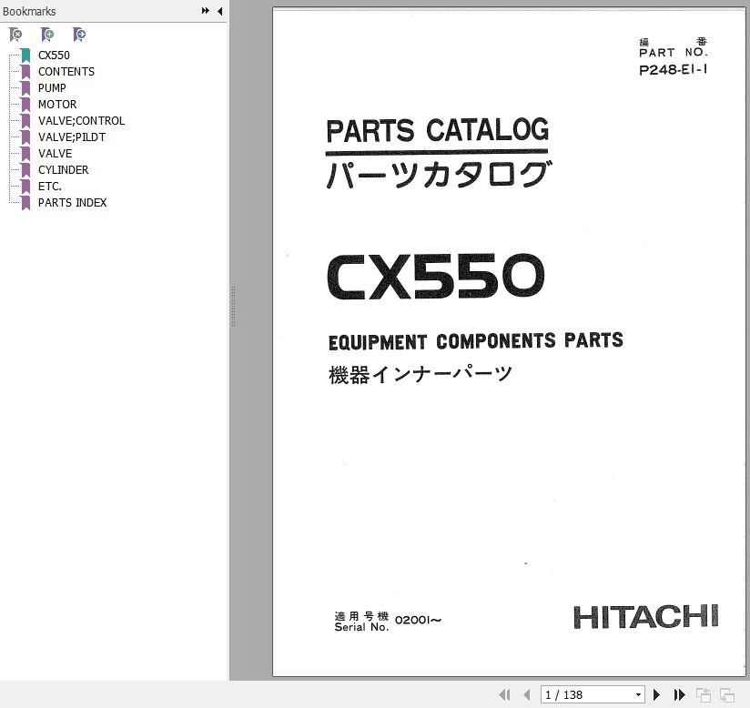Click the bookmark options arrow icon
The height and width of the screenshot is (708, 750).
[79, 35]
